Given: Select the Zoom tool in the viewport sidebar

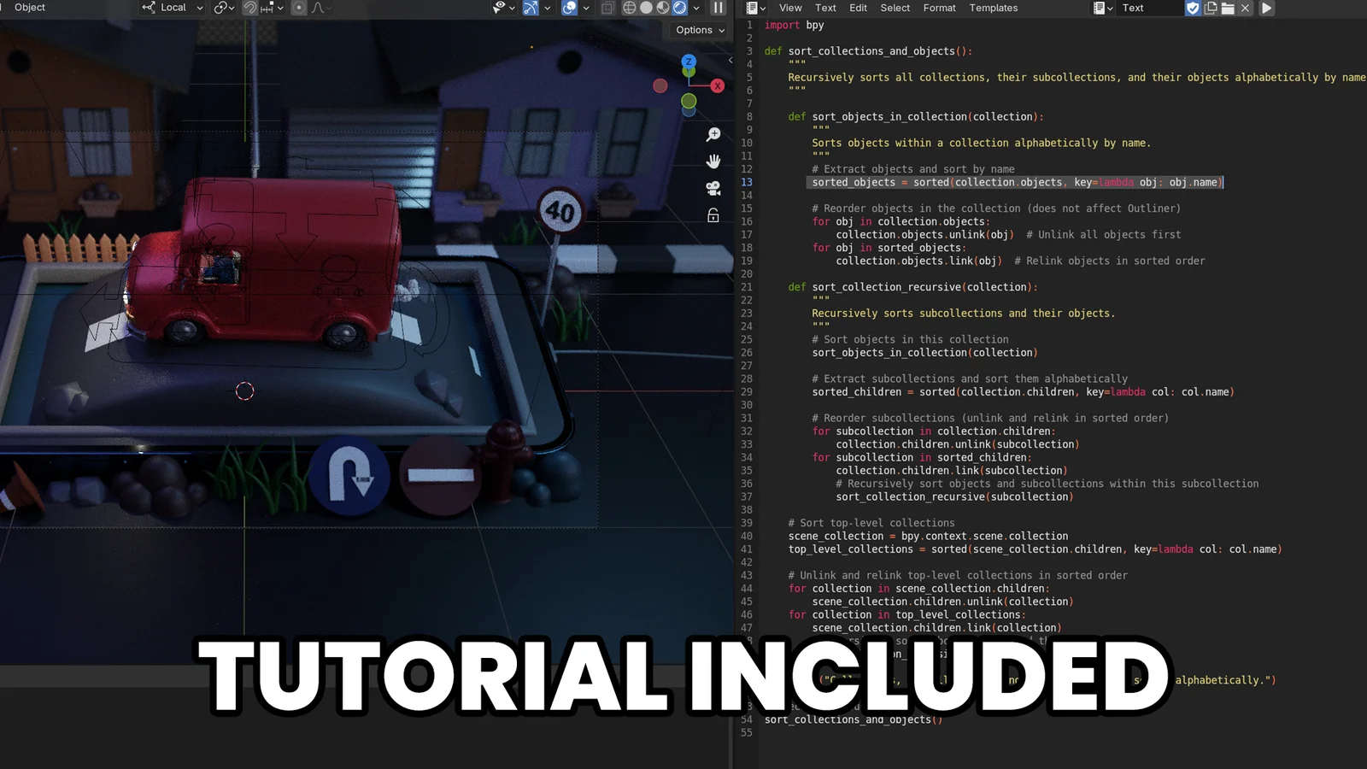Looking at the screenshot, I should tap(713, 134).
